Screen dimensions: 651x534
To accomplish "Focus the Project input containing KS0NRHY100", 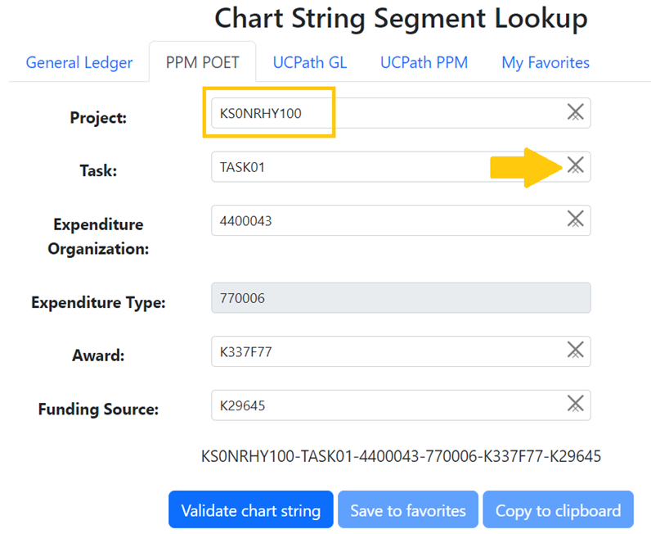I will coord(384,113).
